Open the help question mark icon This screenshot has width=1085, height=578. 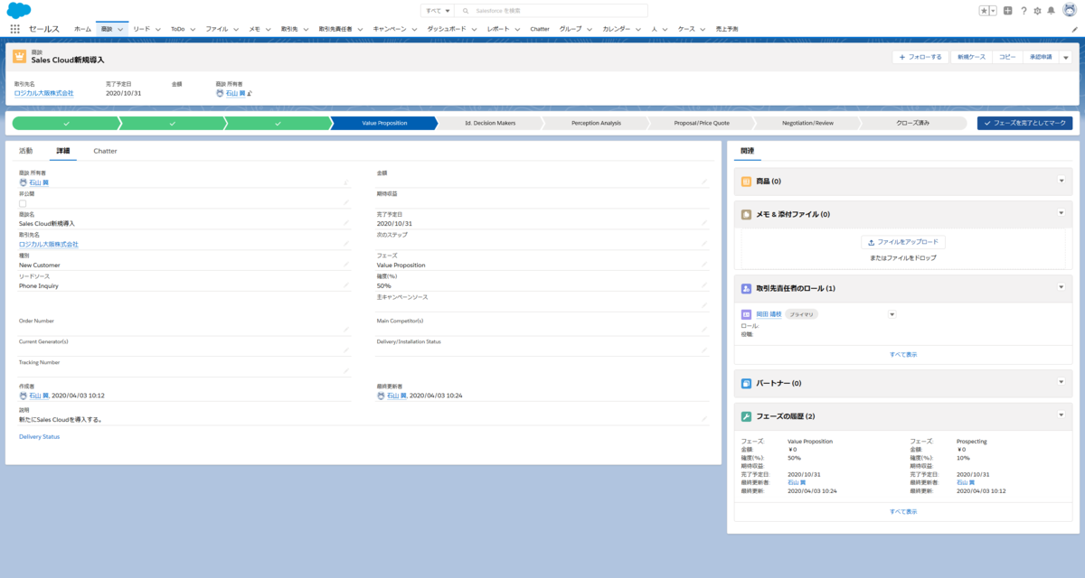pyautogui.click(x=1024, y=11)
